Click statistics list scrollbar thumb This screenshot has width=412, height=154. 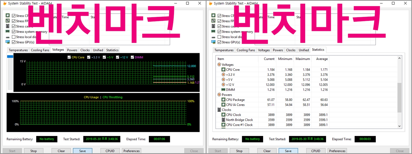coord(399,98)
